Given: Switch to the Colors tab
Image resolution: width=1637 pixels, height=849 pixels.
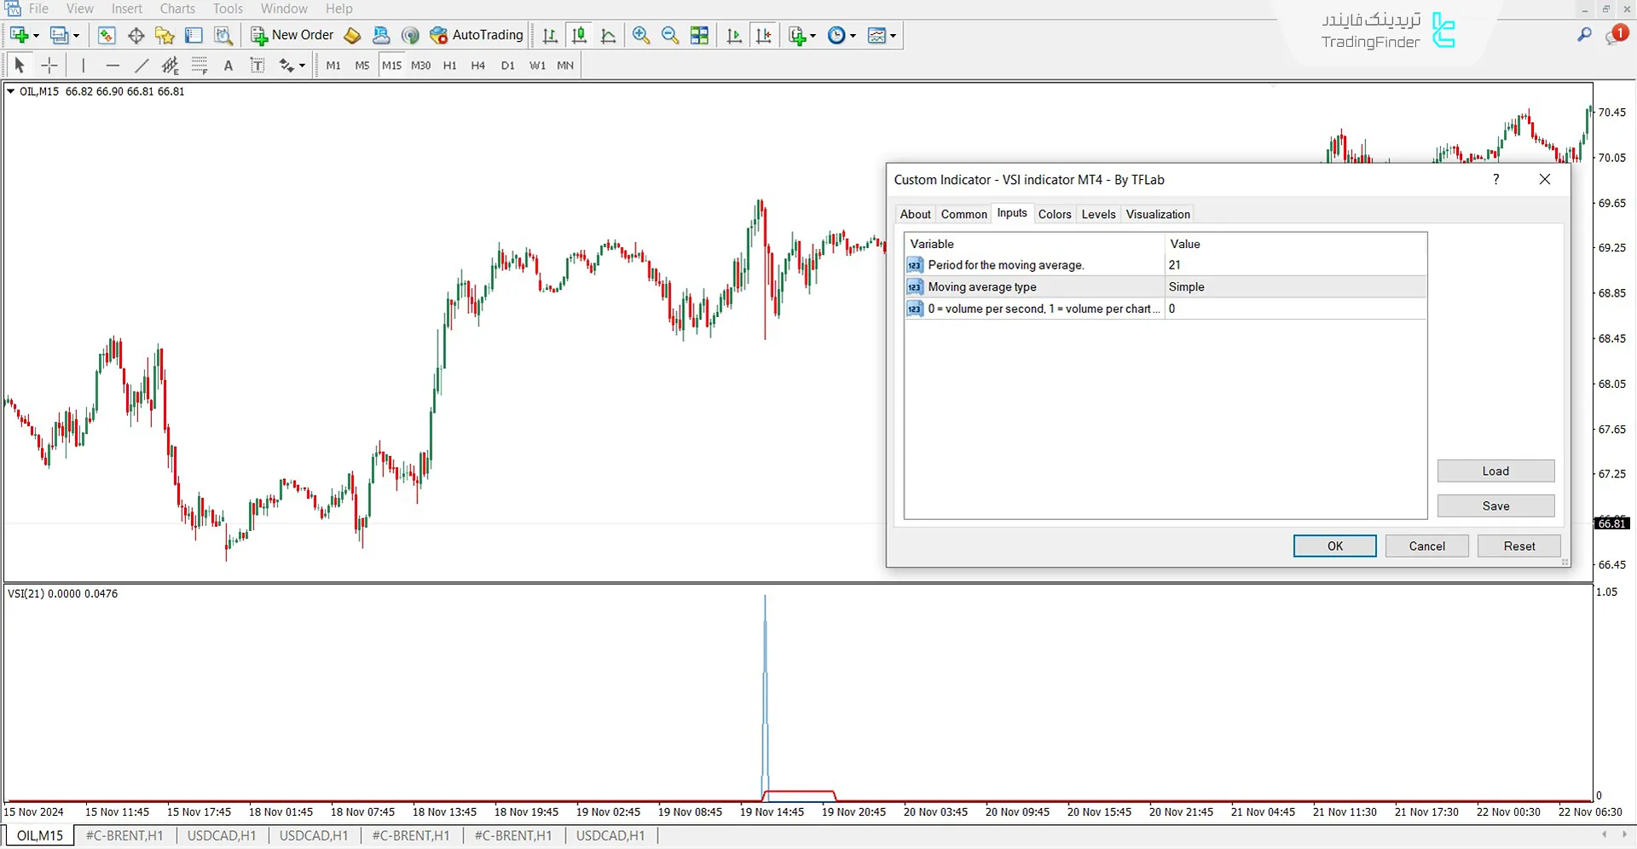Looking at the screenshot, I should click(1055, 214).
